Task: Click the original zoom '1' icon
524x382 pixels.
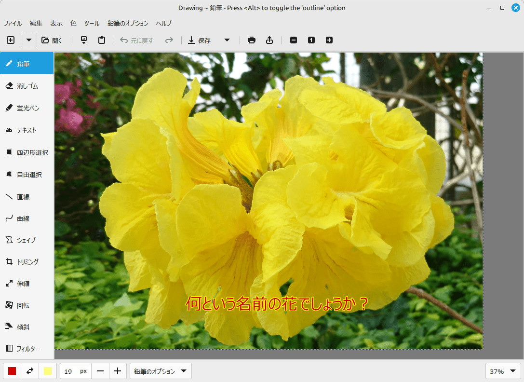Action: (311, 40)
